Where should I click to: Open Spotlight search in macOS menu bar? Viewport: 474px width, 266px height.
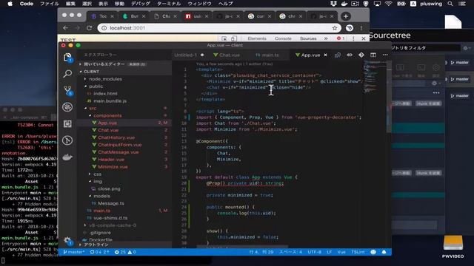pyautogui.click(x=450, y=4)
